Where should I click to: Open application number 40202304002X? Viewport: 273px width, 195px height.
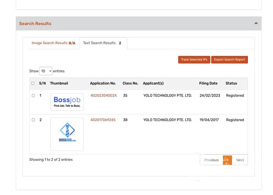tap(104, 96)
